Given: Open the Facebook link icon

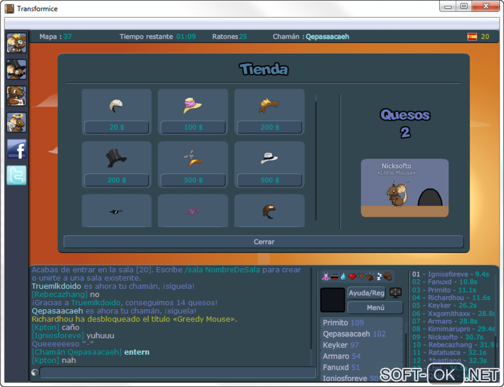Looking at the screenshot, I should pyautogui.click(x=16, y=149).
